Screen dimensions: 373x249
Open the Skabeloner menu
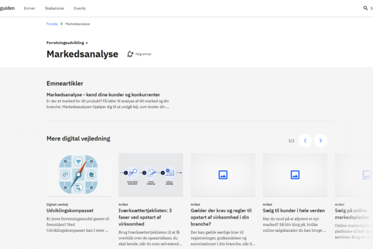(55, 9)
